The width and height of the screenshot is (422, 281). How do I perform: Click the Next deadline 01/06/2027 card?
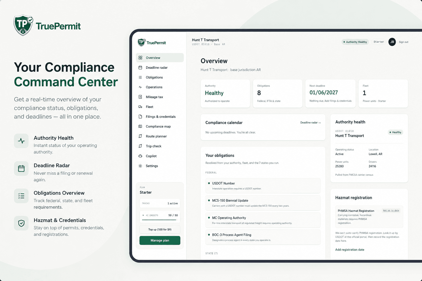click(x=330, y=94)
